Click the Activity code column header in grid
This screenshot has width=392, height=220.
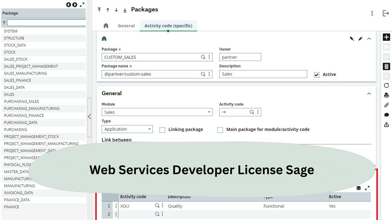click(133, 197)
